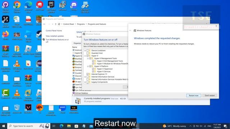Click the Restart now button
Screen dimensions: 230x129
coord(194,96)
